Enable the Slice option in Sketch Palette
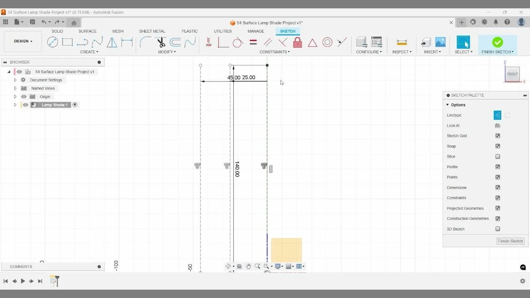This screenshot has width=530, height=298. (x=498, y=156)
